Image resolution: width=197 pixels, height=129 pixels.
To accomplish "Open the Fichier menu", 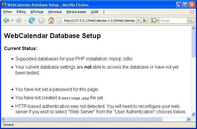I will tap(8, 12).
